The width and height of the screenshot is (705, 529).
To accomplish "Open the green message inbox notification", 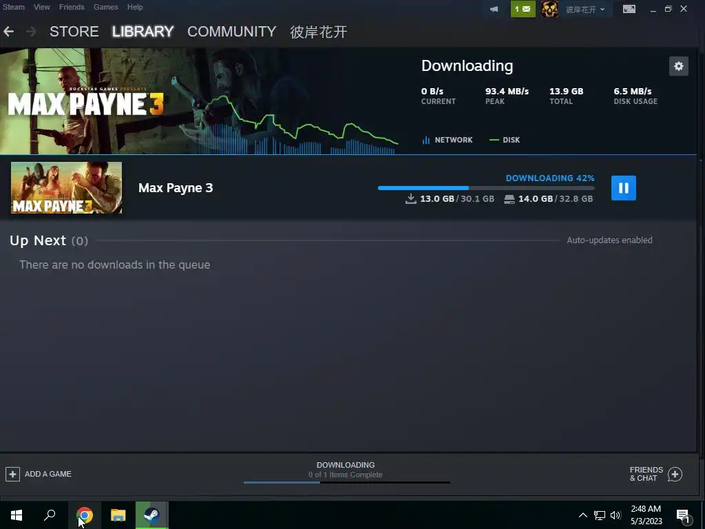I will click(523, 9).
